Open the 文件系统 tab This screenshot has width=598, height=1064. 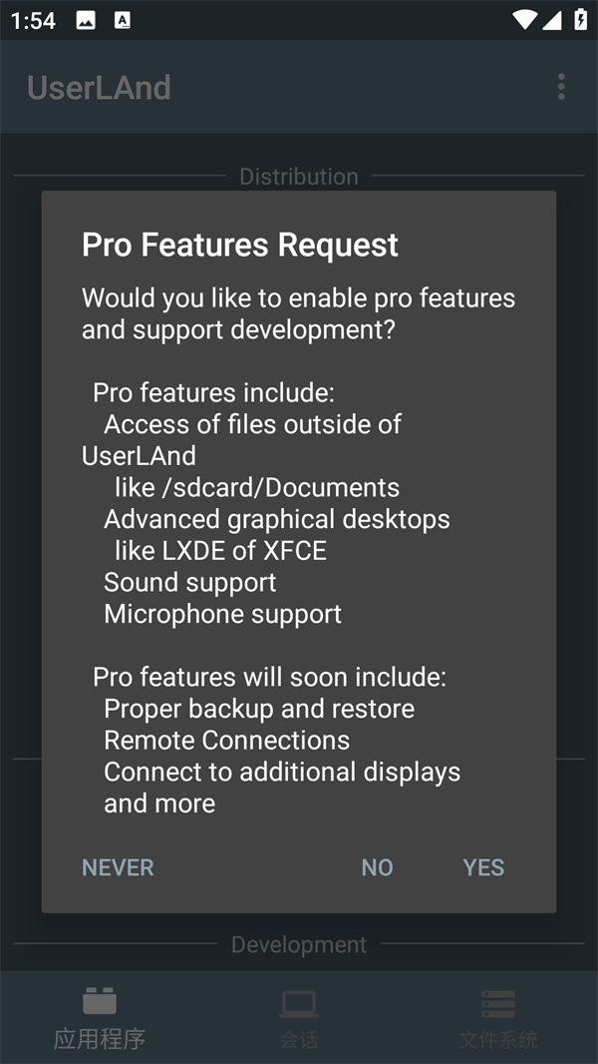pyautogui.click(x=497, y=1018)
